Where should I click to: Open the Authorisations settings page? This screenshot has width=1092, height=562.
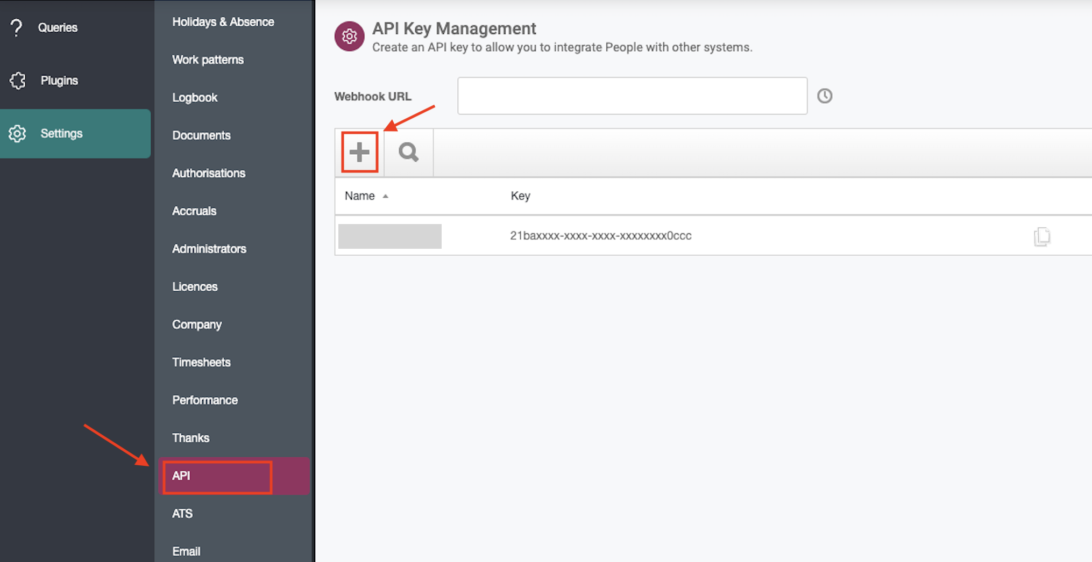point(209,174)
